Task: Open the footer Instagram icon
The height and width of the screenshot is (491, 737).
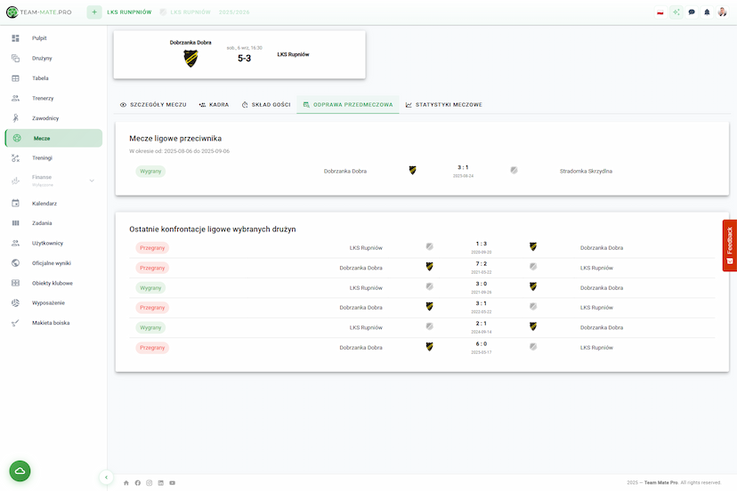Action: coord(149,483)
